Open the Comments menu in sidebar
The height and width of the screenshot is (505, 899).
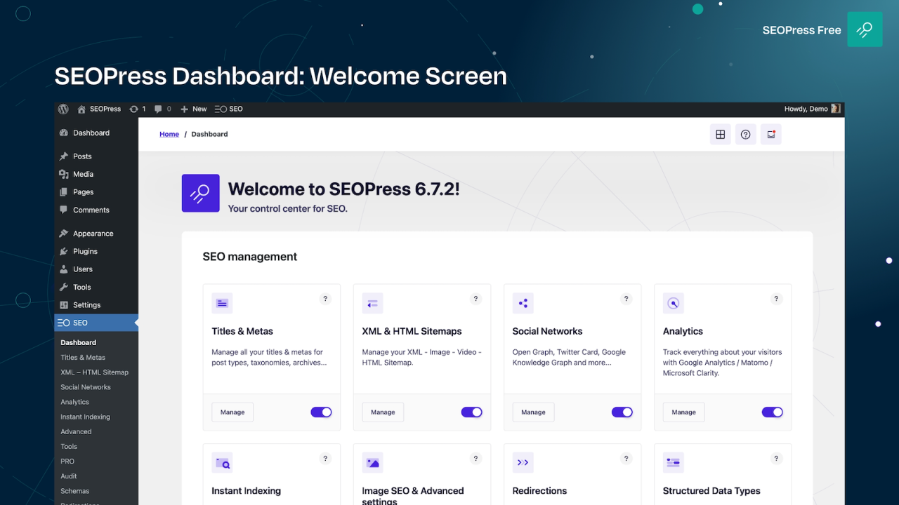point(96,210)
